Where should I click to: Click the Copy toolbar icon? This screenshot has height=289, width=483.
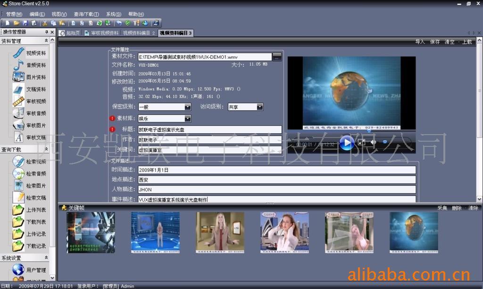[x=53, y=23]
